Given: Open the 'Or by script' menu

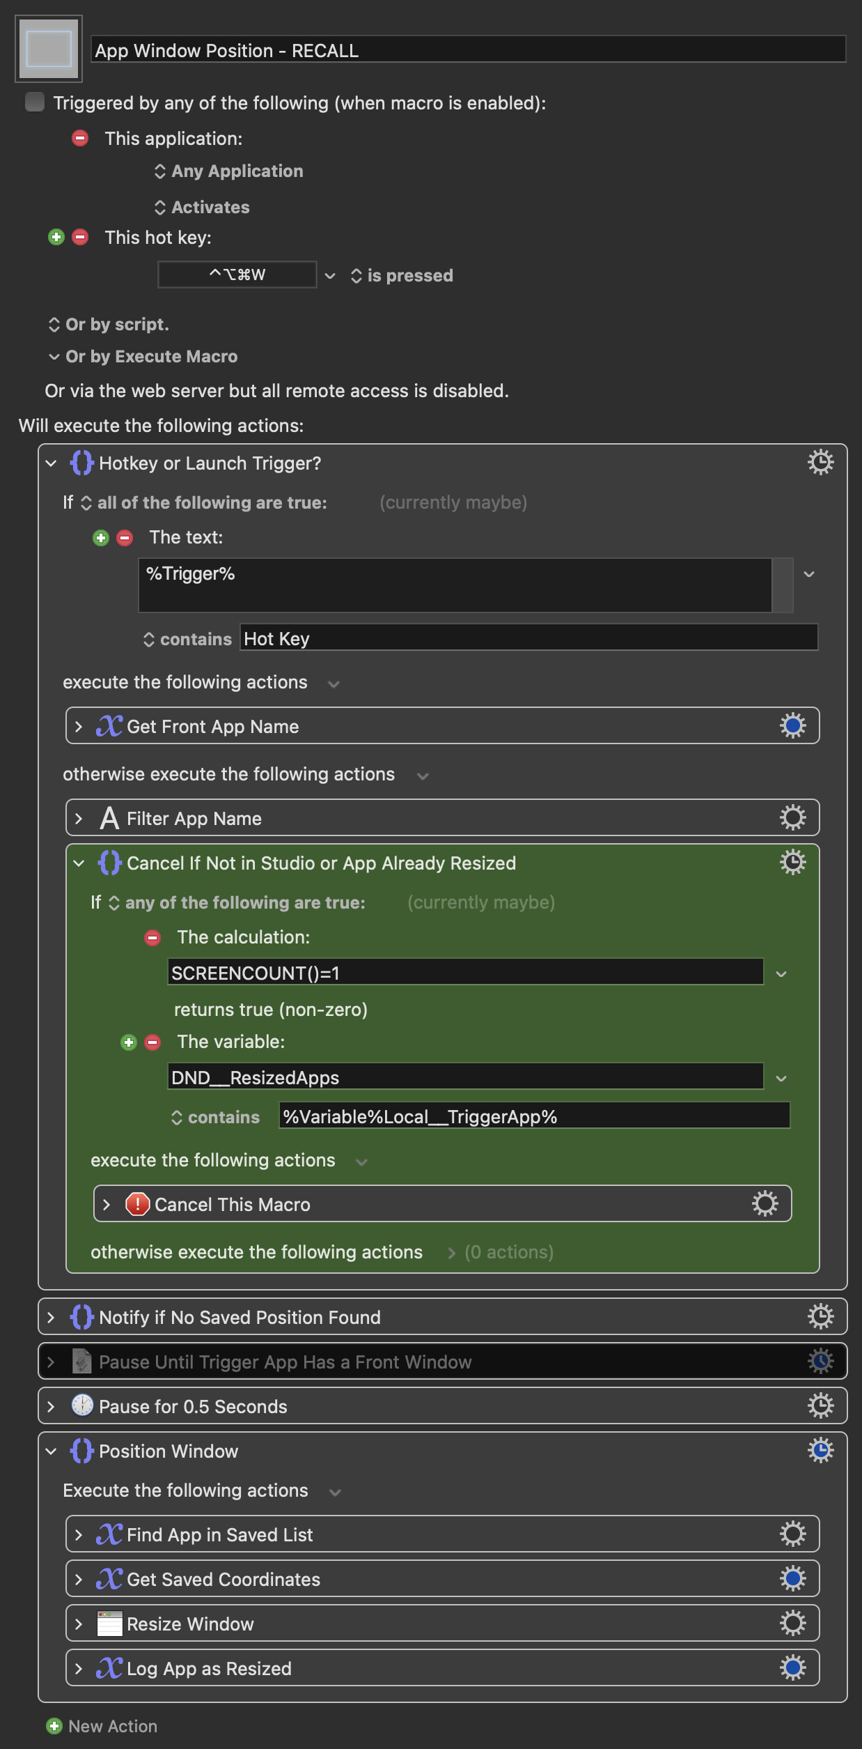Looking at the screenshot, I should pos(109,325).
